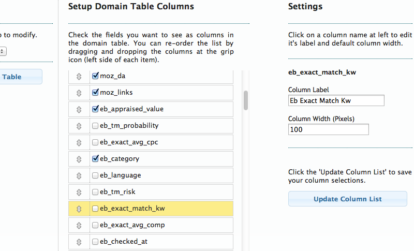This screenshot has height=251, width=414.
Task: Click the eb_checked_at grip handle
Action: coord(79,242)
